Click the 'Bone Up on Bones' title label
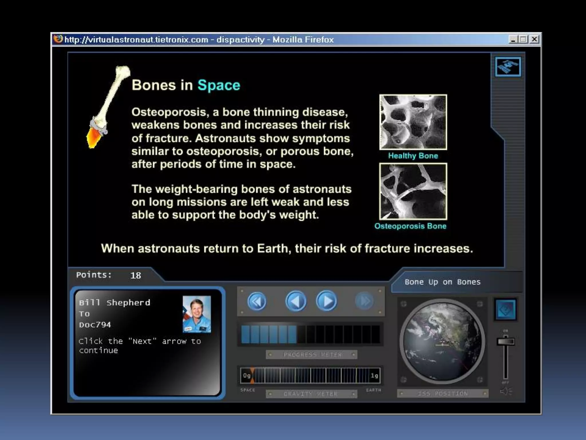This screenshot has width=586, height=440. pyautogui.click(x=443, y=282)
